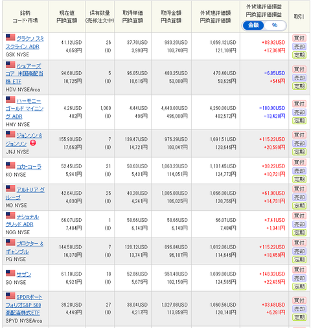Click 定期 recurring button for KO

pos(299,179)
